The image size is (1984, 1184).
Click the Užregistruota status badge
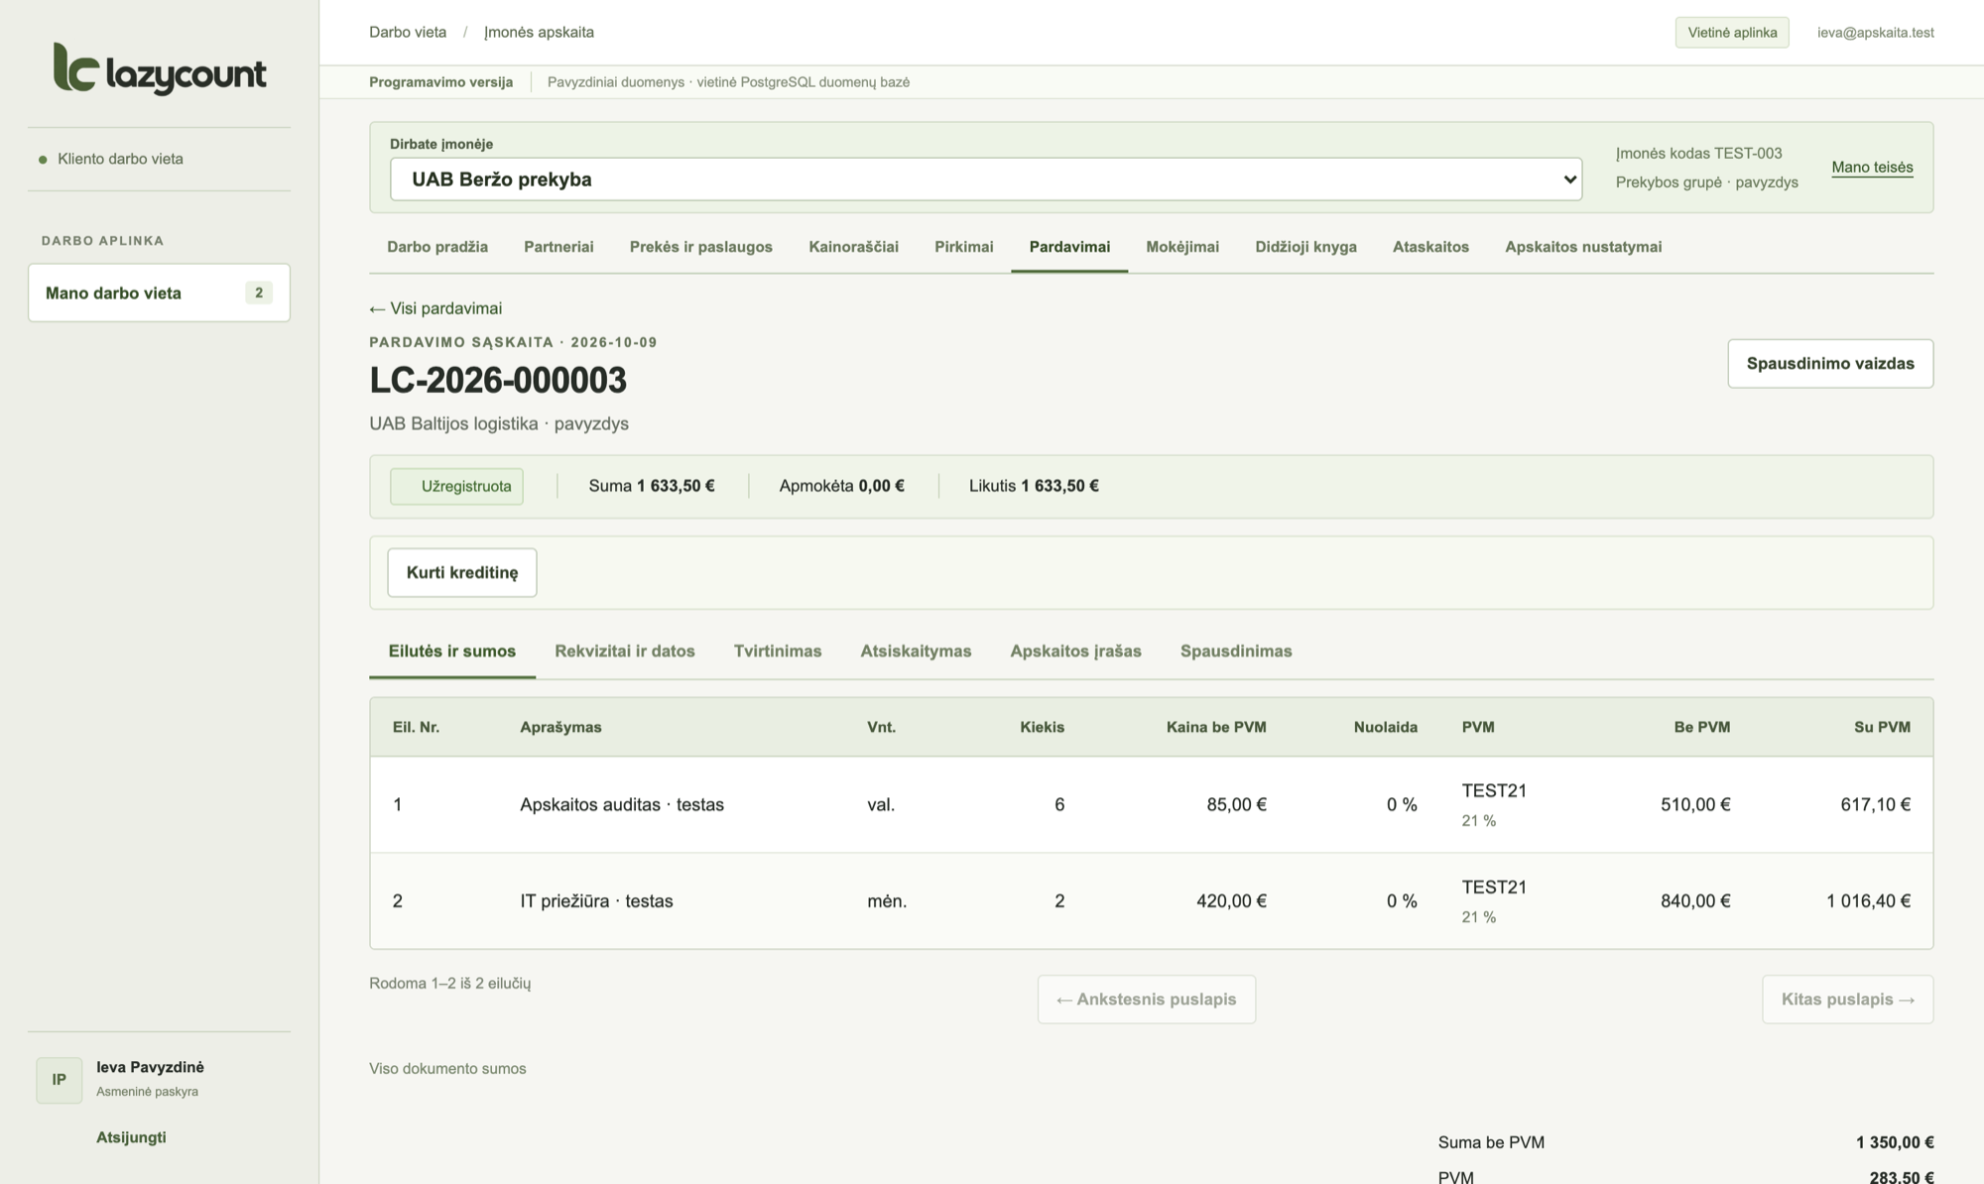[x=457, y=487]
